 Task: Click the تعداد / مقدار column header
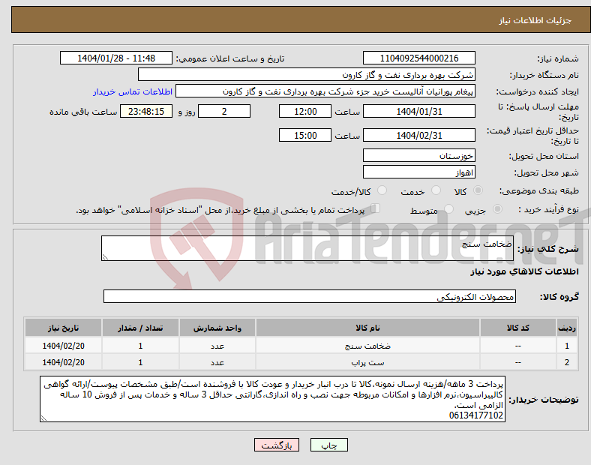[140, 328]
